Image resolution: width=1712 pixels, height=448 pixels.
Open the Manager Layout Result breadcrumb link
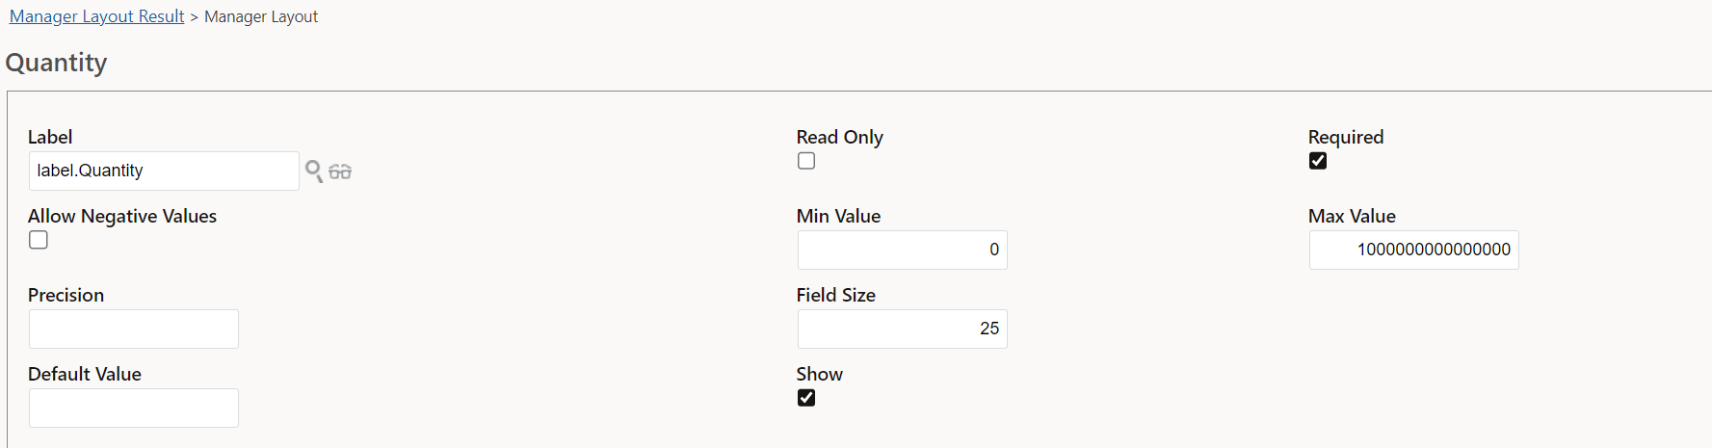tap(96, 16)
